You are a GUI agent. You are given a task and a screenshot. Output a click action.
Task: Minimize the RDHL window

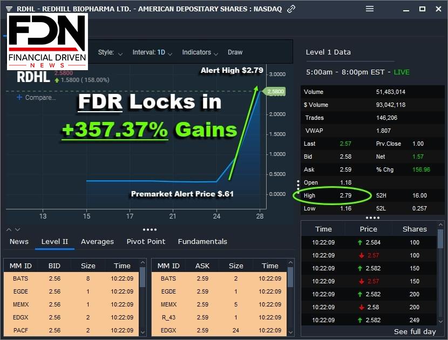tap(406, 10)
